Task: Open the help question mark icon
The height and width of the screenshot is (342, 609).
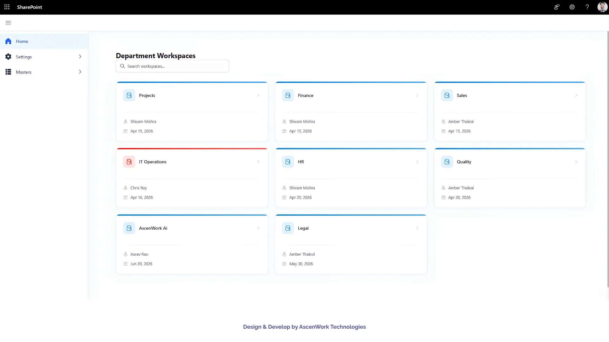Action: pyautogui.click(x=587, y=7)
